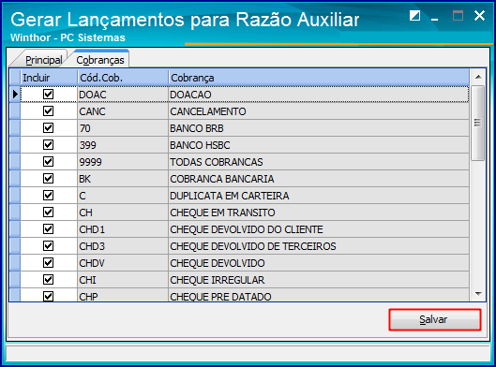Click the row selector for CANC row
The image size is (496, 367).
(15, 111)
